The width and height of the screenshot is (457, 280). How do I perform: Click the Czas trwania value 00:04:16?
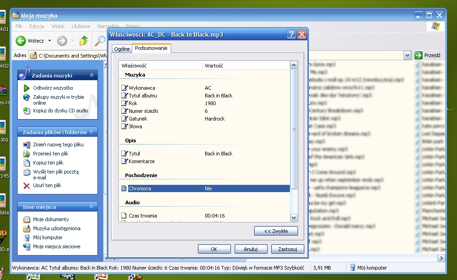215,216
